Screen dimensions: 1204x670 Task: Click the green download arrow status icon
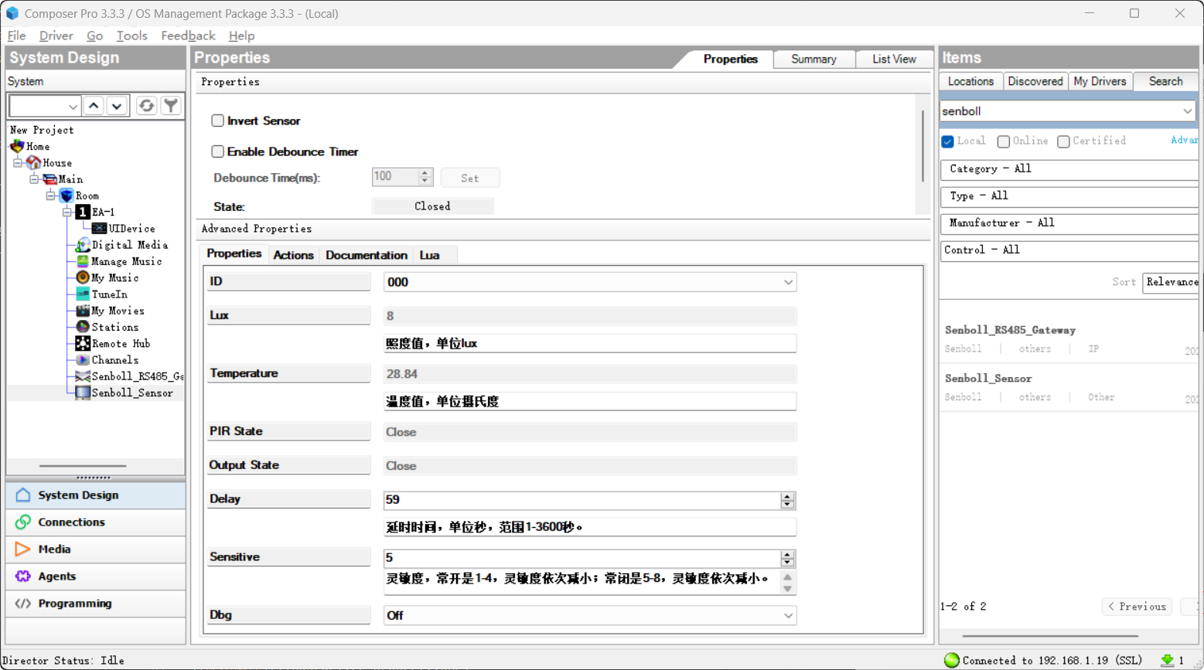(1168, 660)
